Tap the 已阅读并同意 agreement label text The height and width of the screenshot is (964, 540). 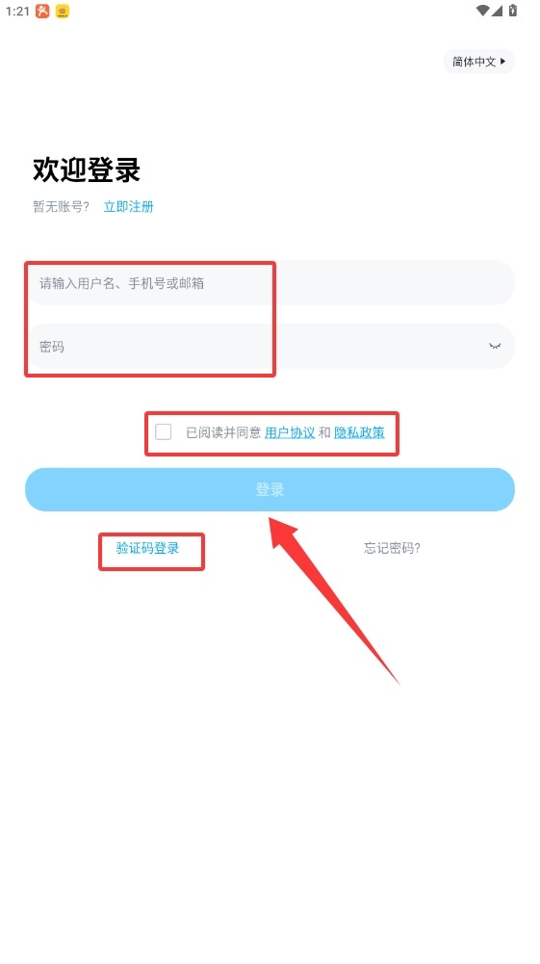[223, 432]
